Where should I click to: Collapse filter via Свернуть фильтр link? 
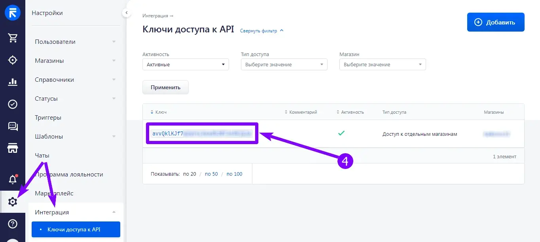[262, 30]
